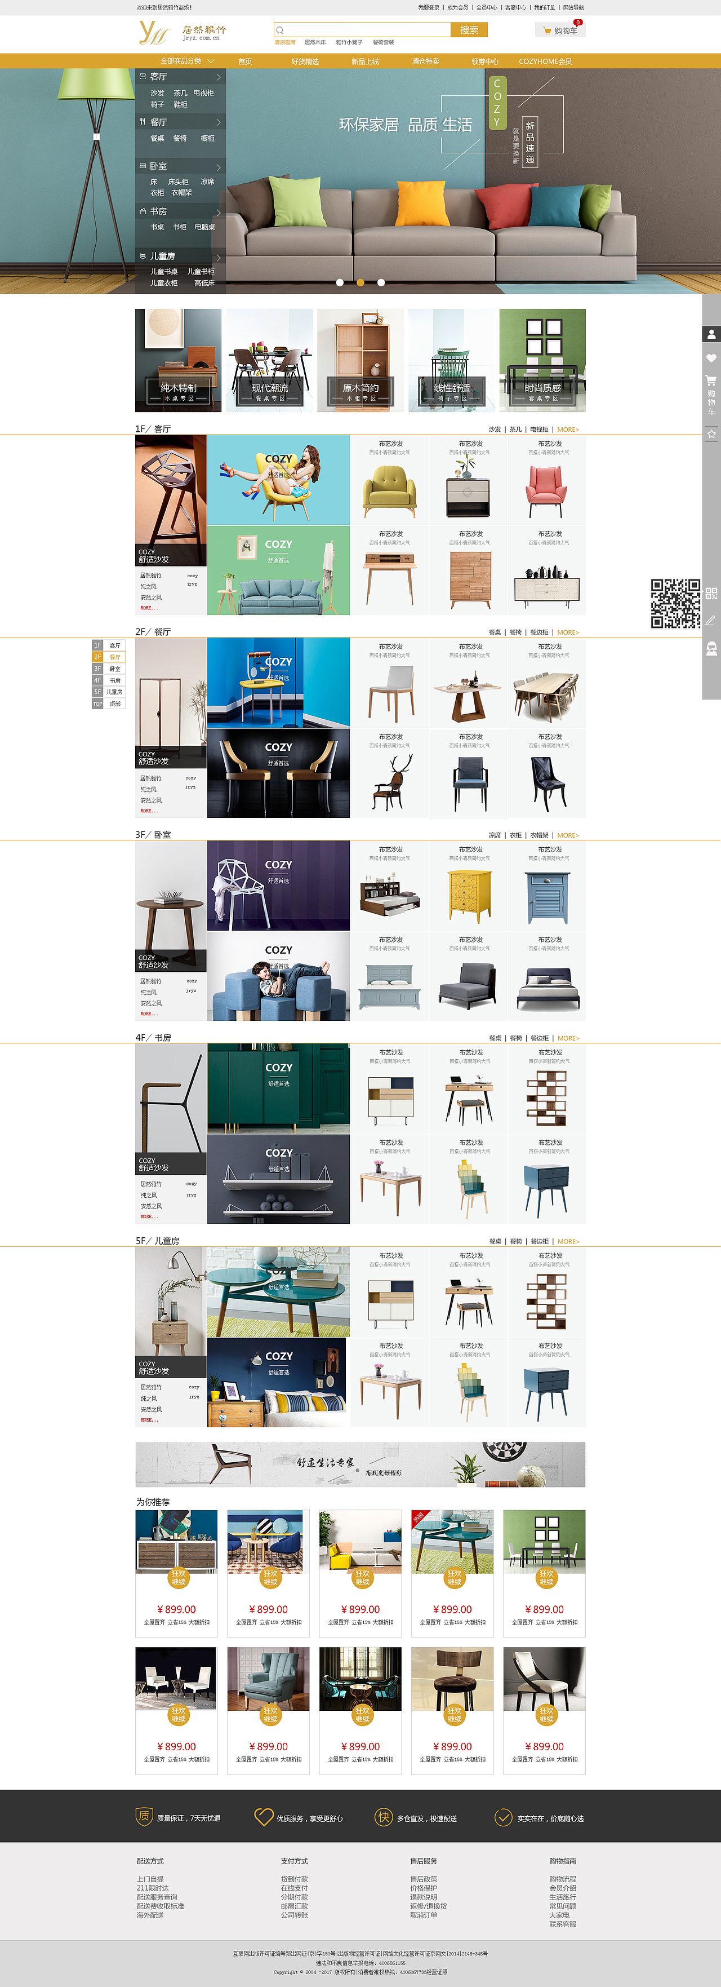Open the user account icon in right sidebar
This screenshot has width=721, height=1987.
[711, 334]
